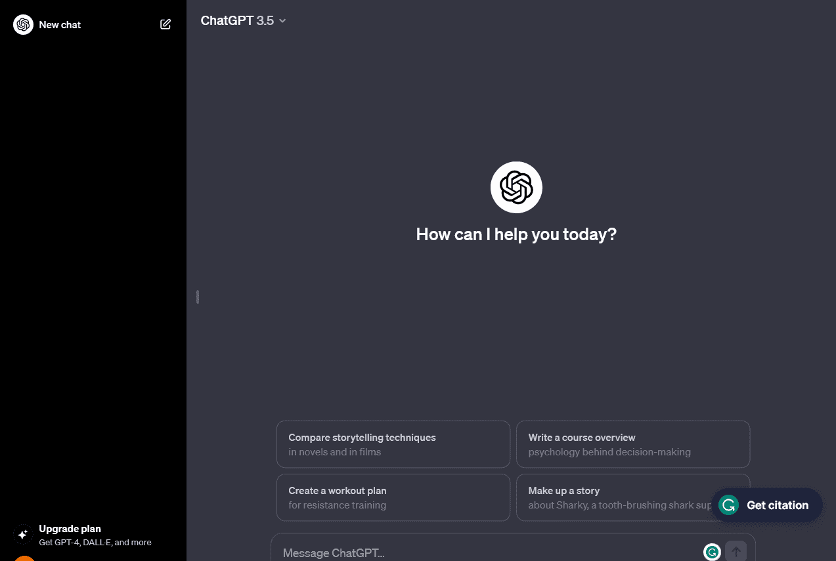This screenshot has width=836, height=561.
Task: Open the ChatGPT 3.5 model selector
Action: [x=238, y=20]
